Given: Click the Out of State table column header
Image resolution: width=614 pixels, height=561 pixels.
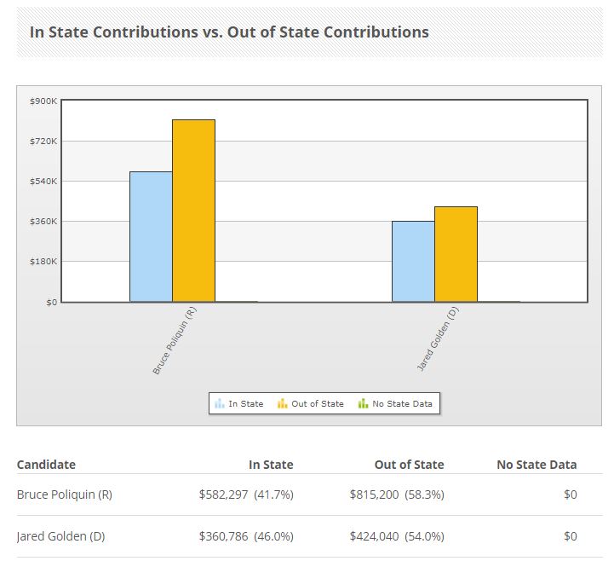Looking at the screenshot, I should point(409,465).
